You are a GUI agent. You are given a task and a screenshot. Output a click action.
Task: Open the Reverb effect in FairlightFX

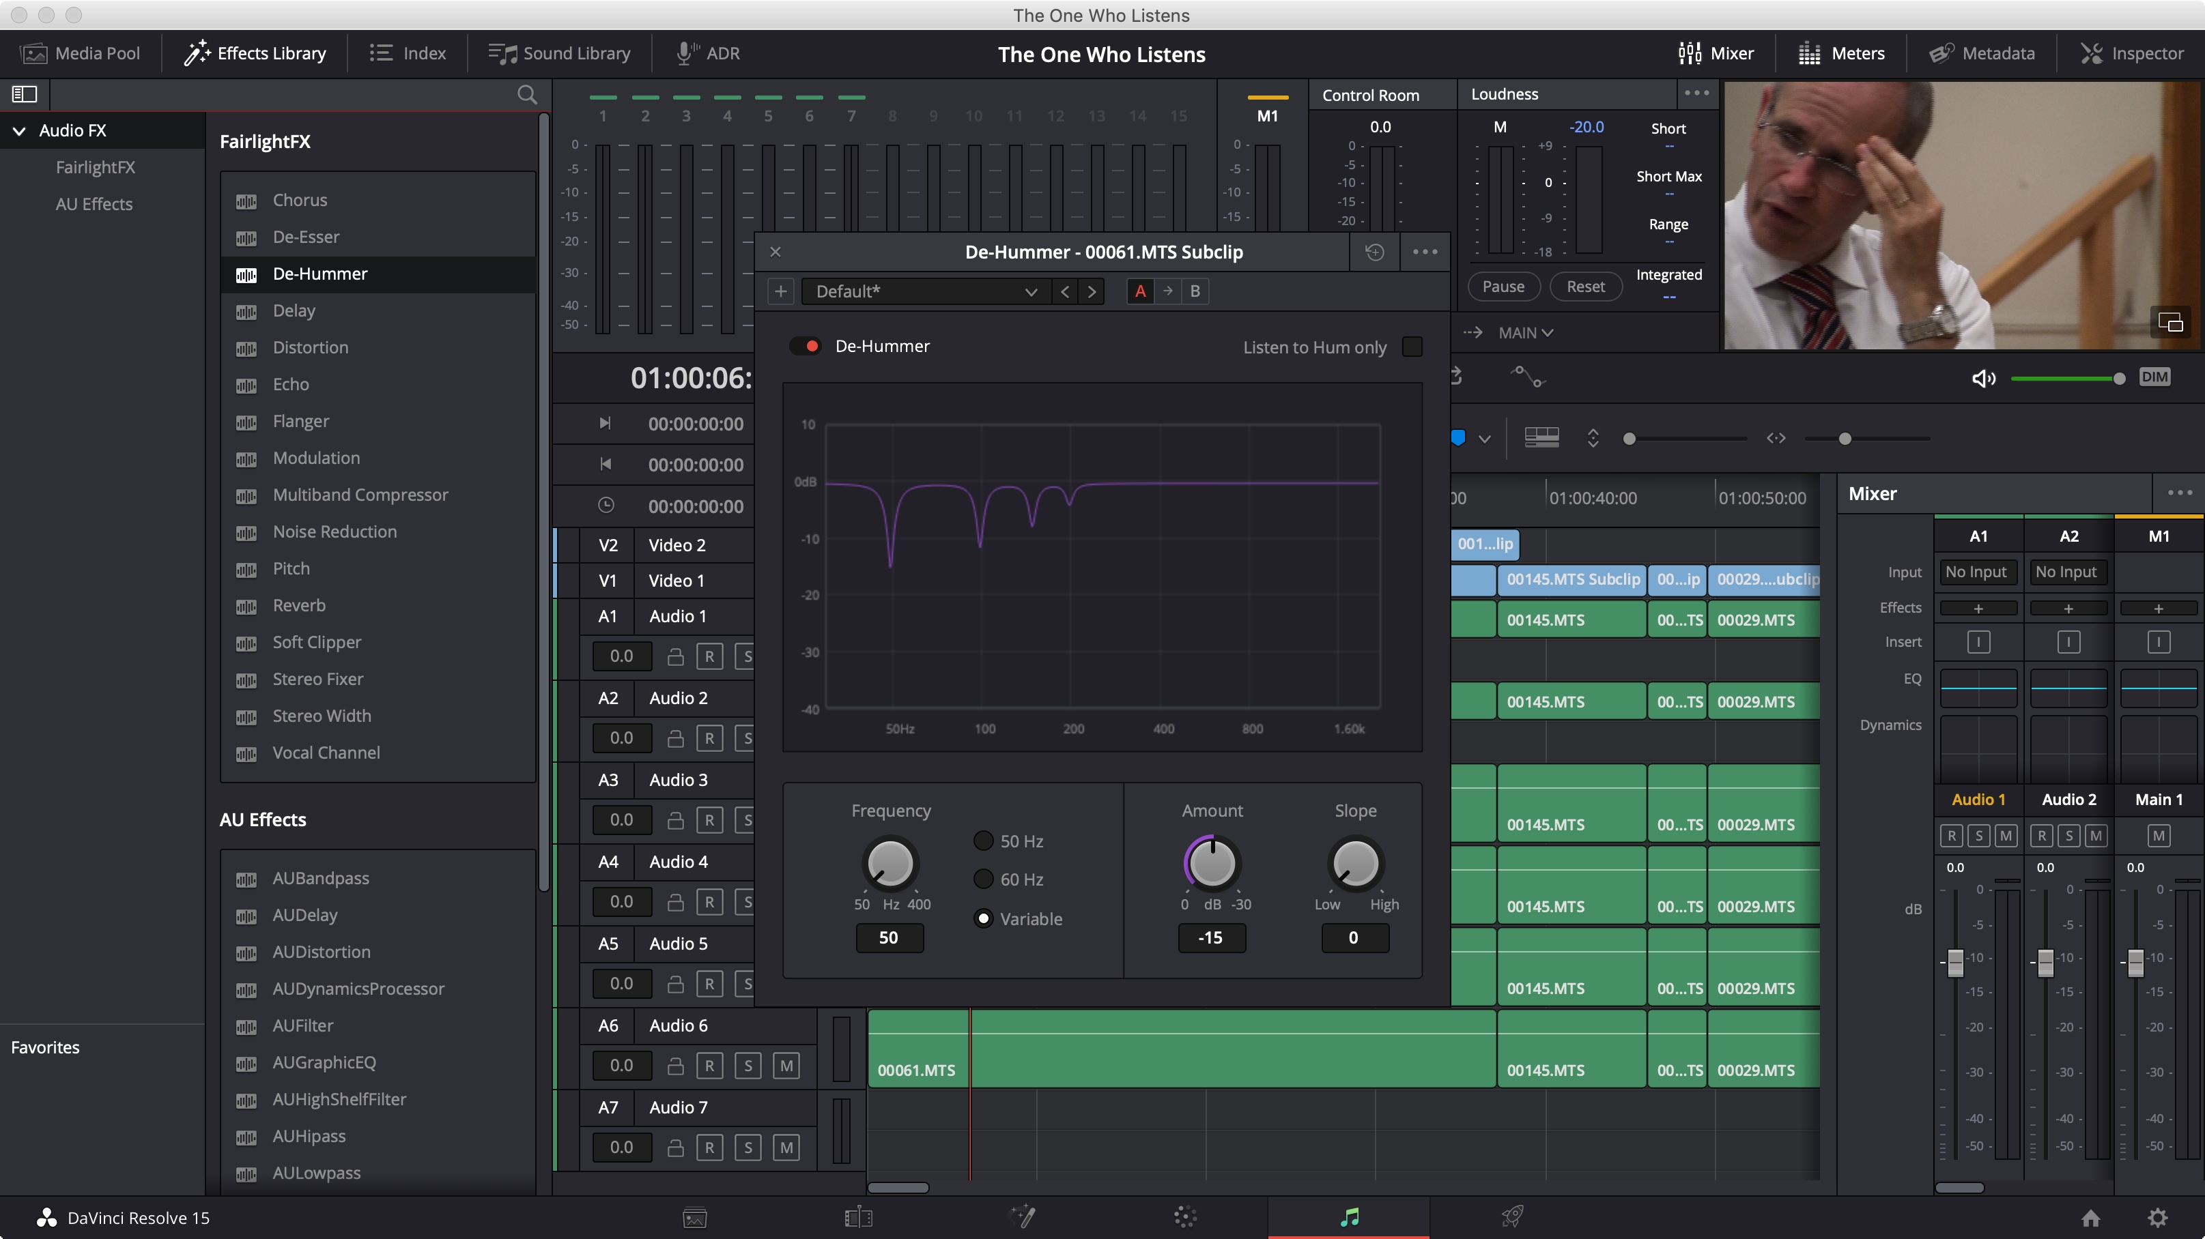tap(298, 604)
